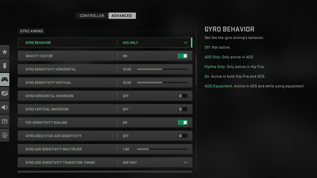317x178 pixels.
Task: Open the display graphics settings icon
Action: tap(5, 94)
